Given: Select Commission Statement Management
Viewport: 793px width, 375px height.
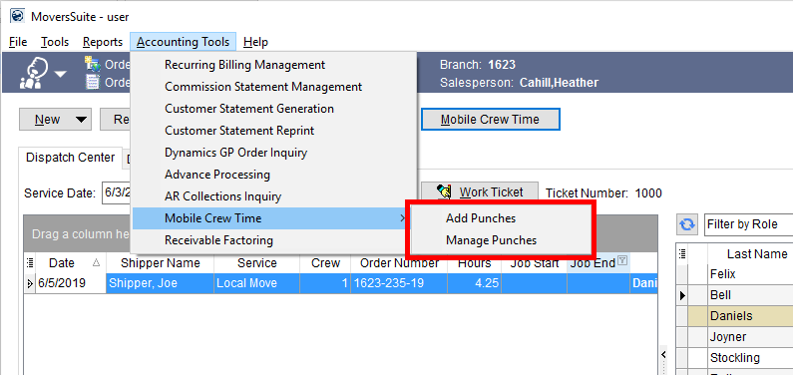Looking at the screenshot, I should (x=273, y=87).
